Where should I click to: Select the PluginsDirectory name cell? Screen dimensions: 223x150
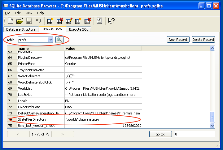pos(41,58)
